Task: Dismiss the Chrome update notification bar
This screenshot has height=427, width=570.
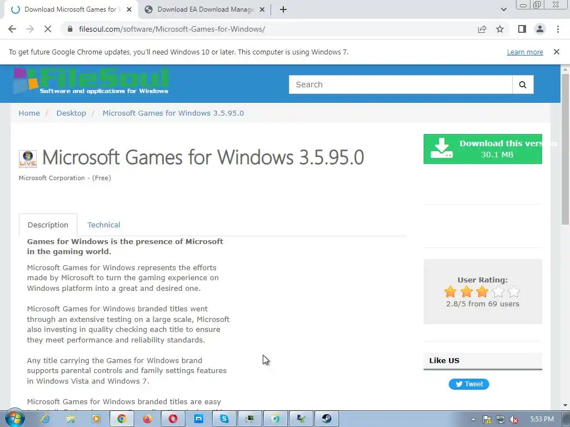Action: click(x=557, y=52)
